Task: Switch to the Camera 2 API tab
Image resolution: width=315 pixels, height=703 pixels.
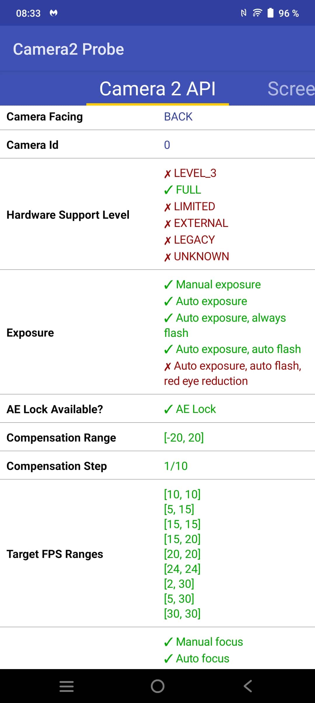Action: (x=157, y=89)
